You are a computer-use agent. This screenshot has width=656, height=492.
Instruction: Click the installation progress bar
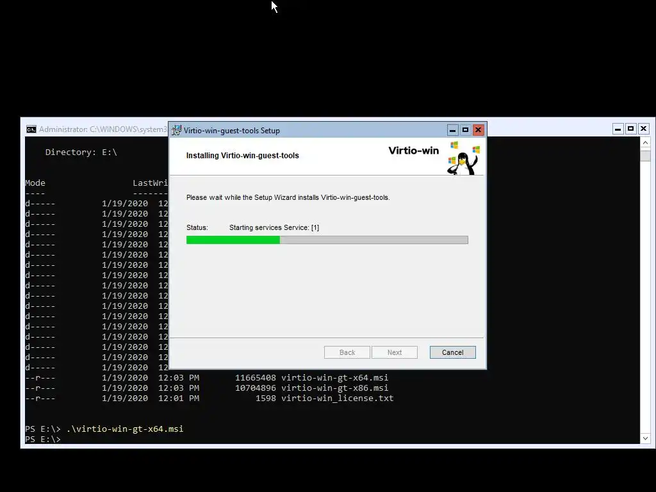coord(327,240)
